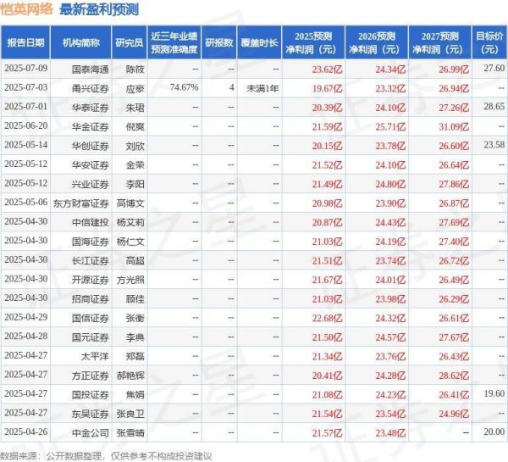This screenshot has width=508, height=462.
Task: Click the 报告日期 column header
Action: tap(25, 42)
